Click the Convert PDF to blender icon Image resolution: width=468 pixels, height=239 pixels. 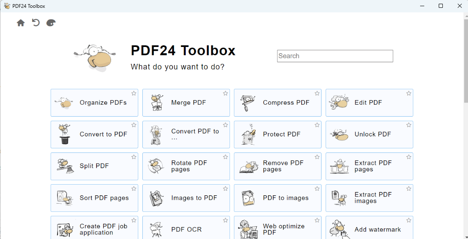156,135
